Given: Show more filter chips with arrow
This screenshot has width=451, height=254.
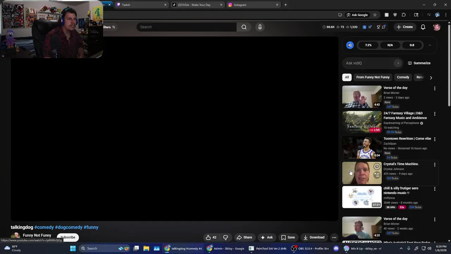Looking at the screenshot, I should click(431, 78).
